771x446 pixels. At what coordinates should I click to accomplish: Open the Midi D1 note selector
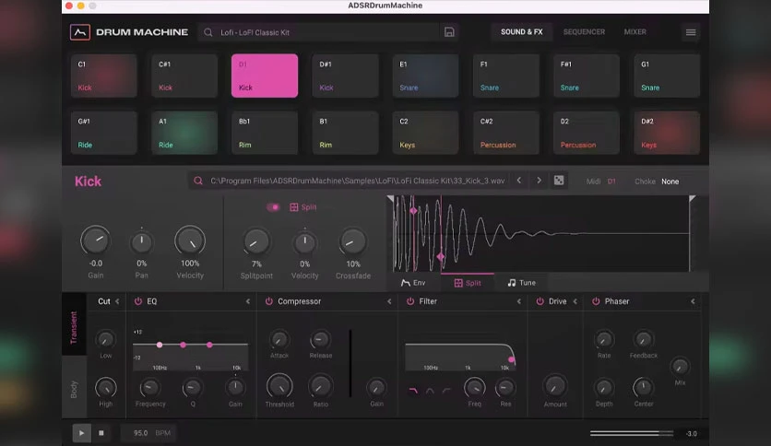pos(611,182)
